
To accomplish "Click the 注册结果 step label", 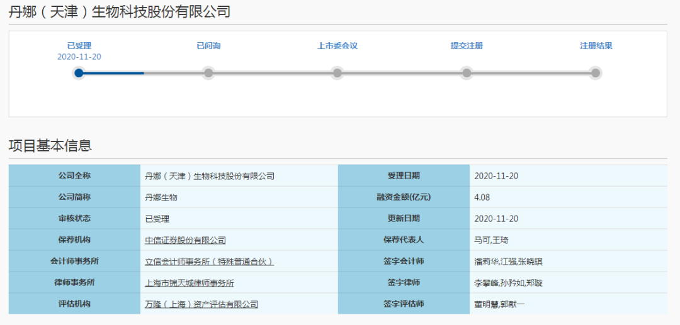I will (596, 46).
